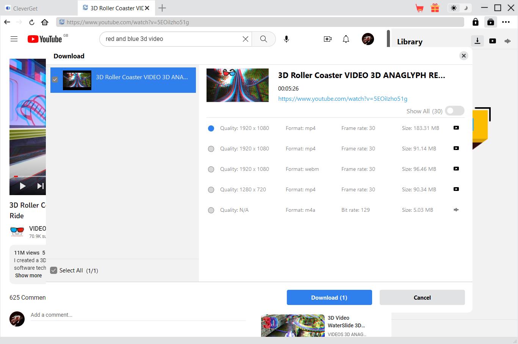Open the Library audio waveform icon
The height and width of the screenshot is (344, 518).
click(x=507, y=41)
